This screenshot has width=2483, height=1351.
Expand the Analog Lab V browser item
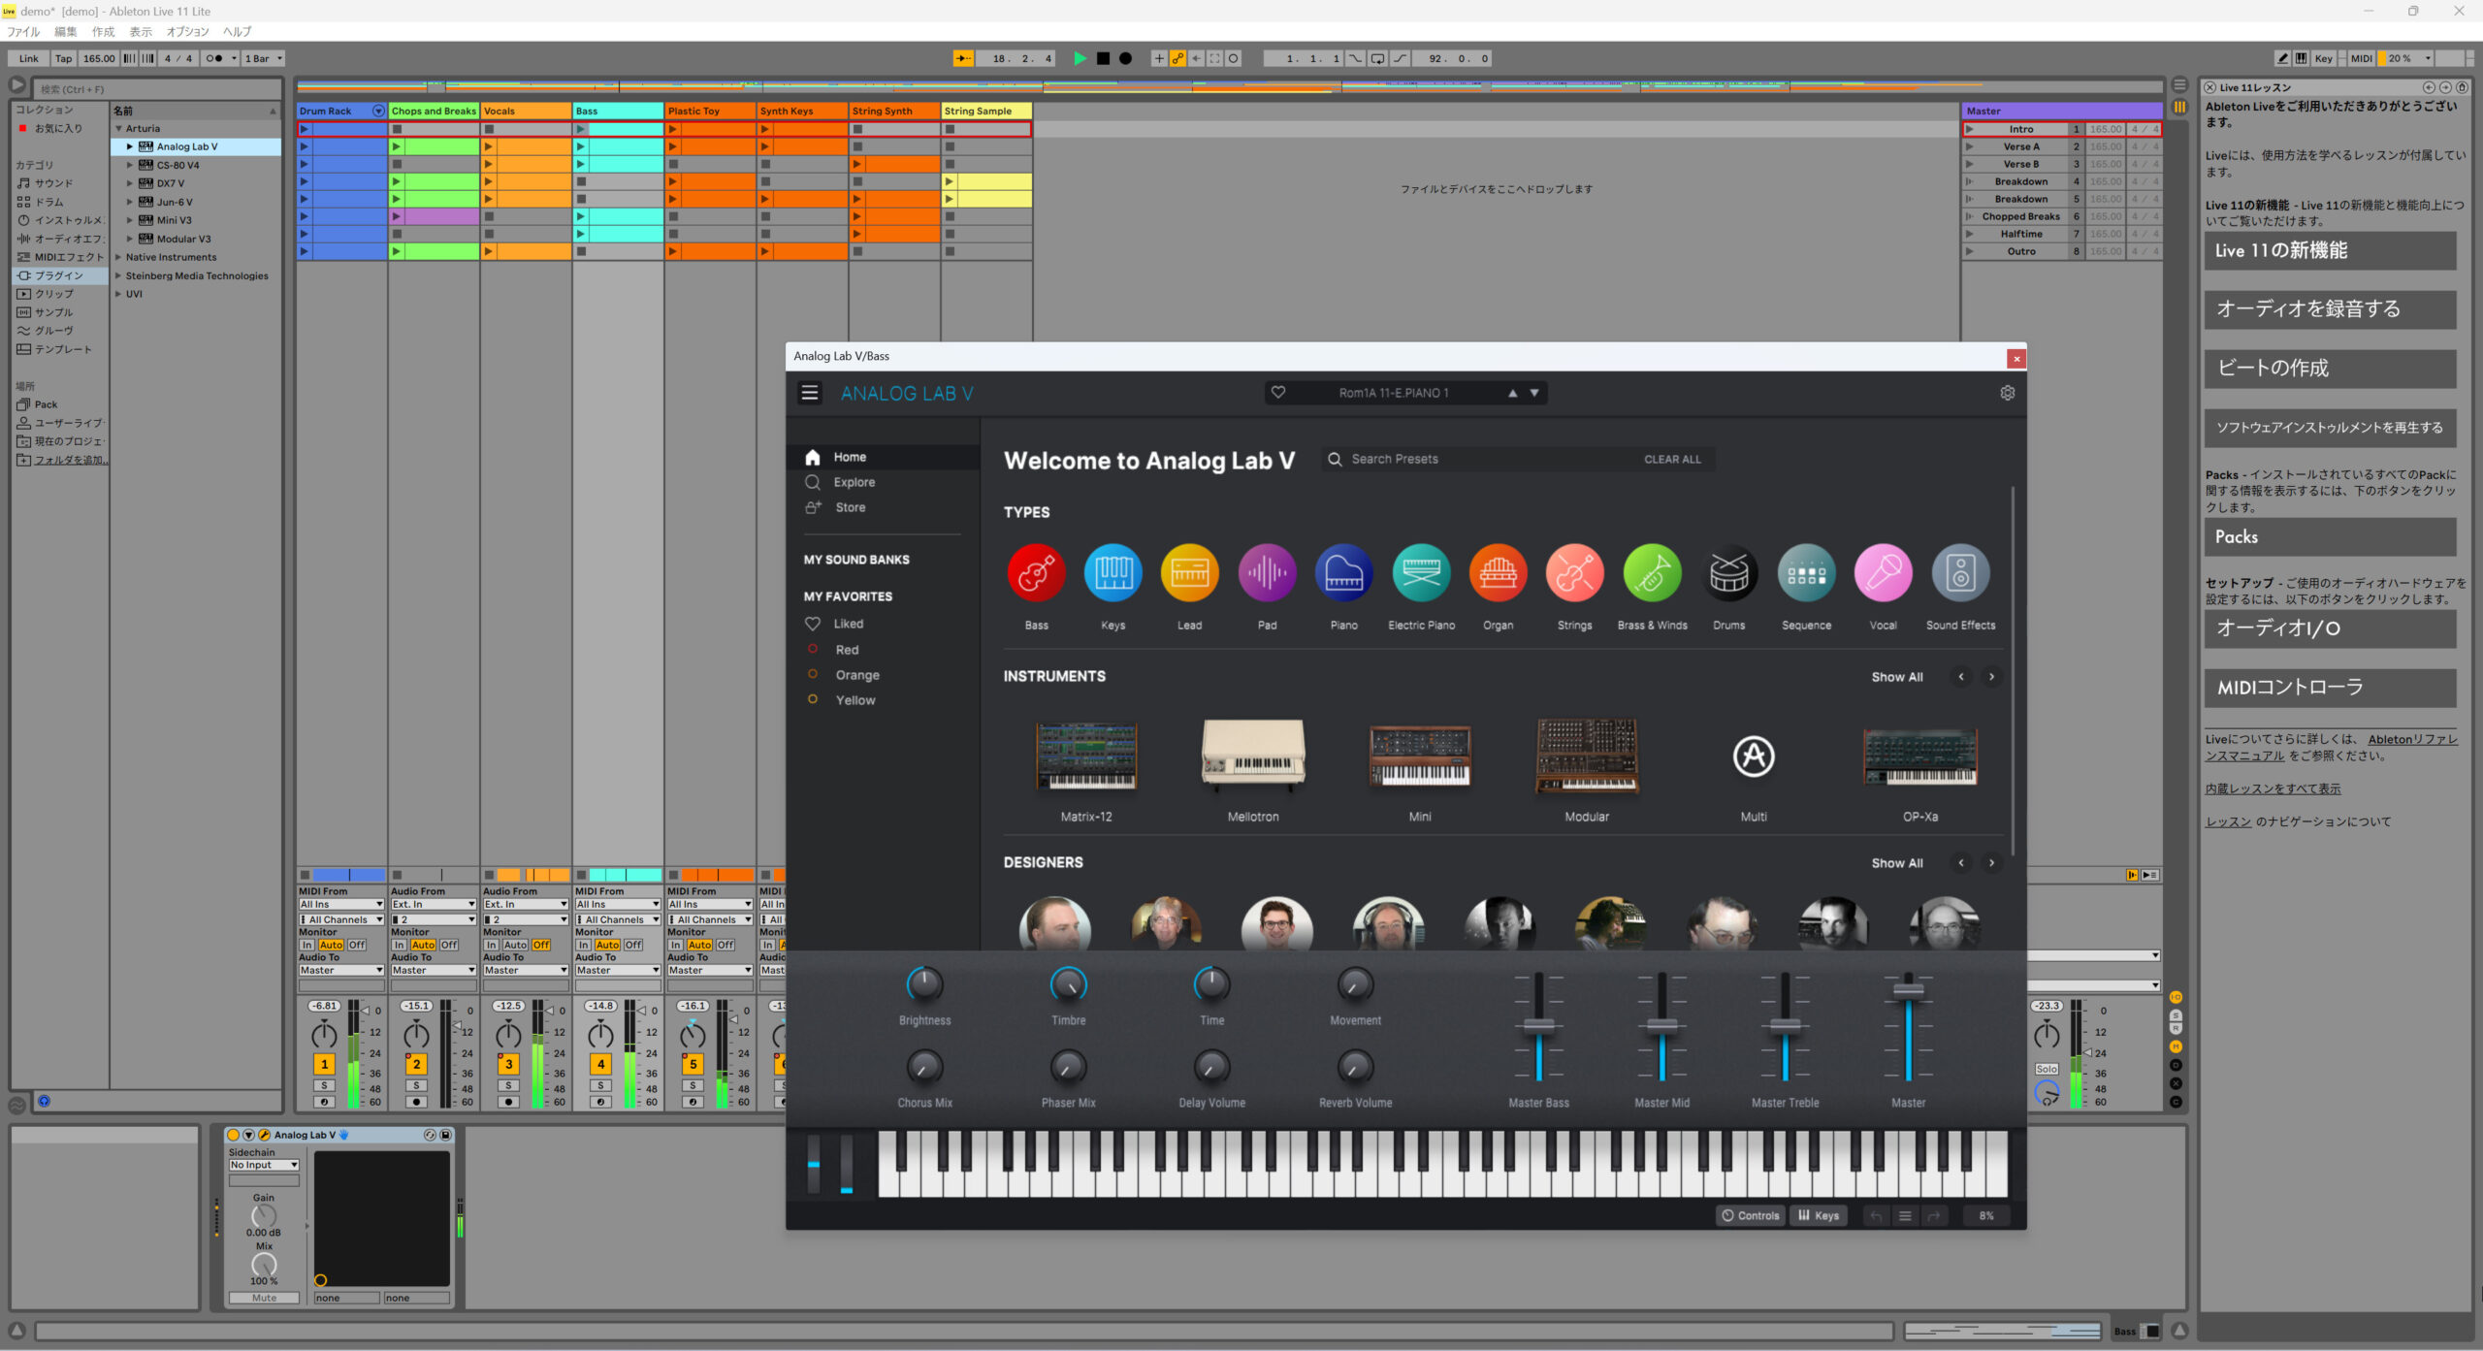[129, 146]
